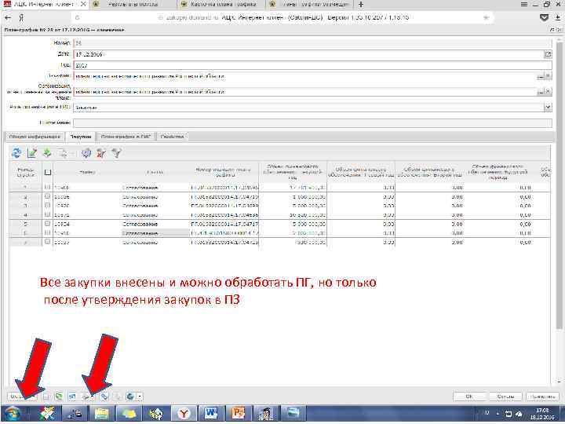Switch to the 'Общая информация' tab

(35, 137)
